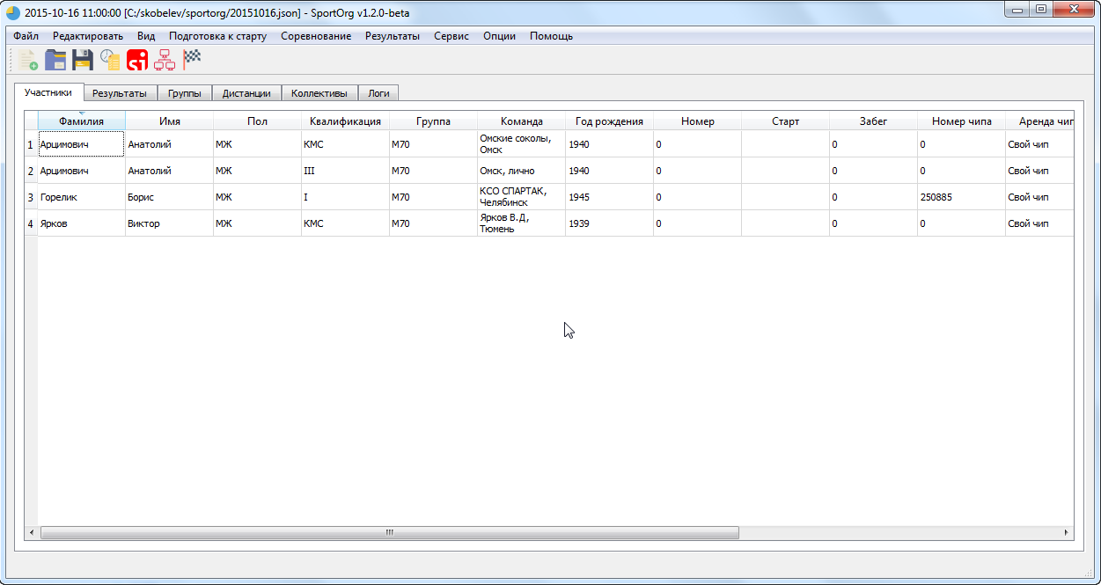Screen dimensions: 1101x585
Task: Click the Ярков В.Д, Тюмень team cell
Action: click(x=521, y=223)
